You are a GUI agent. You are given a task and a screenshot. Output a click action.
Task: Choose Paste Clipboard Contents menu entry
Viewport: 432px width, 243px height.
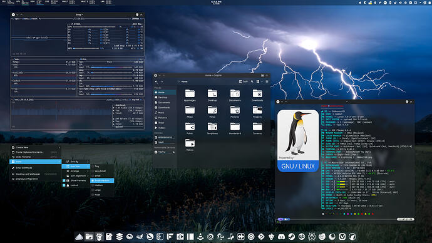click(36, 152)
